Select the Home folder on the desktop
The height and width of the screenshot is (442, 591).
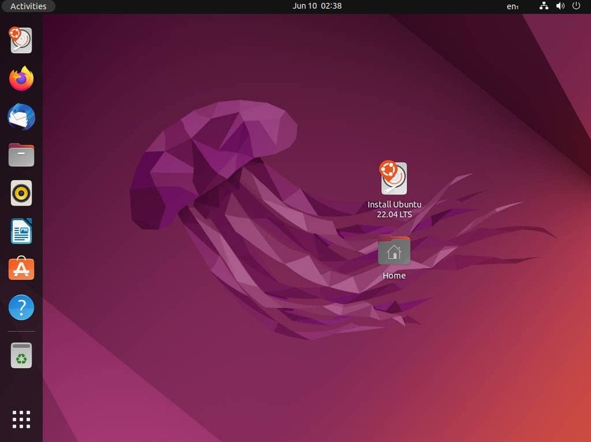394,249
